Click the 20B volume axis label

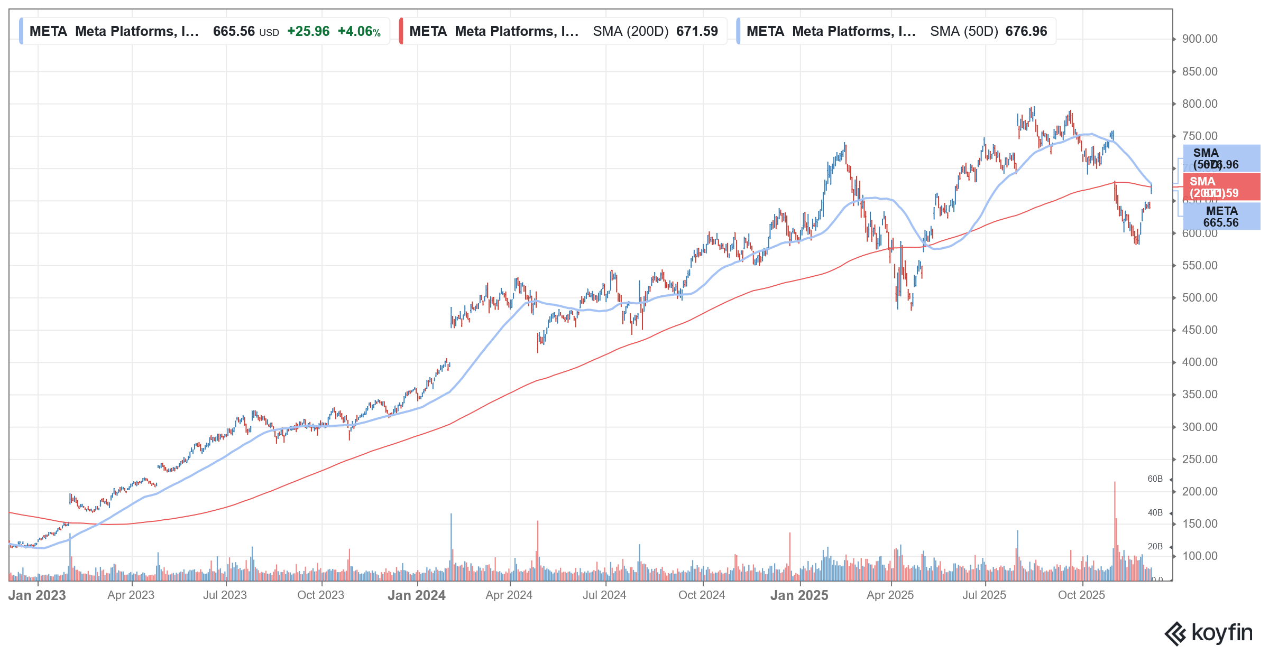(1155, 546)
